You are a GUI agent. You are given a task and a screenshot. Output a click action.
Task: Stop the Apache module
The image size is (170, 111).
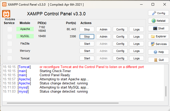[x=87, y=29]
